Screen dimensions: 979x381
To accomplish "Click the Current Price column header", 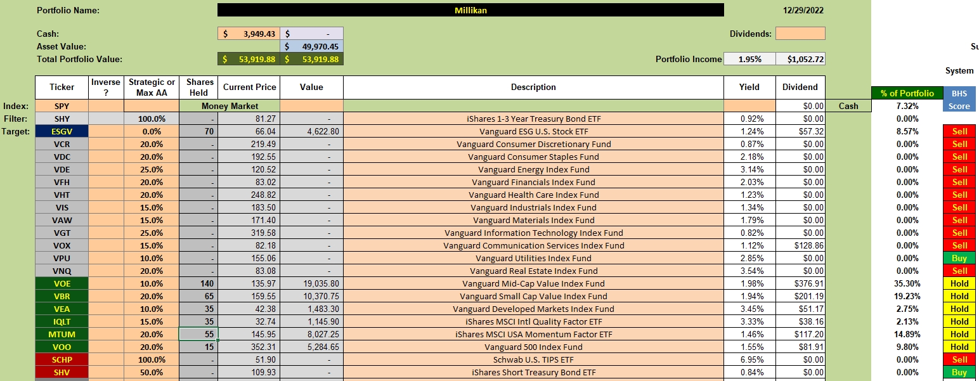I will click(249, 87).
